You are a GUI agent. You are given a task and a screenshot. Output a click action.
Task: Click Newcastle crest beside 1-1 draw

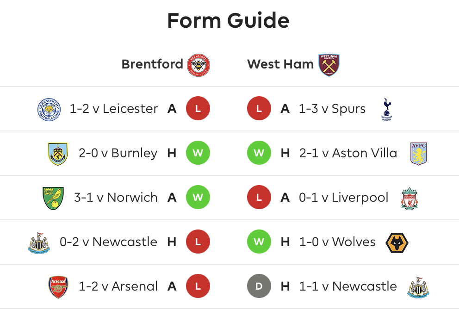[418, 287]
